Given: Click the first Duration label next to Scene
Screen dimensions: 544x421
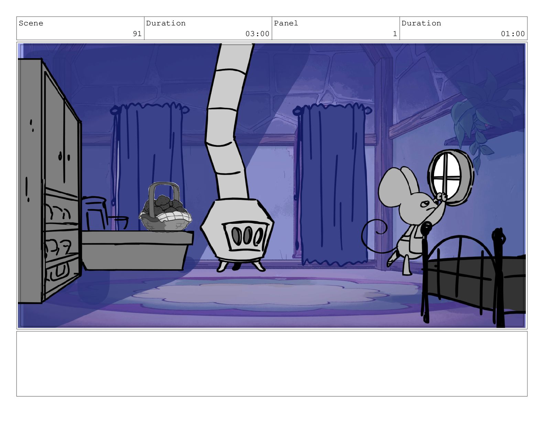Looking at the screenshot, I should 166,23.
